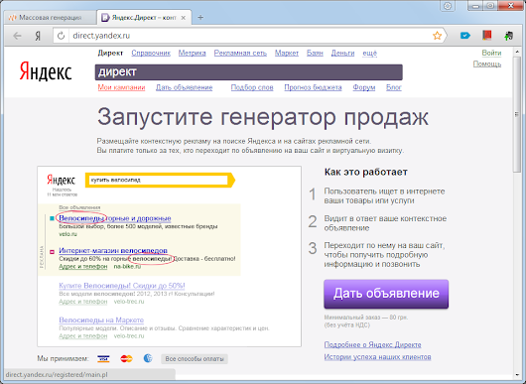Visit the Форум link

364,87
